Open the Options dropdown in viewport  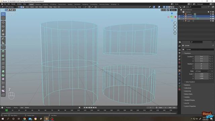(173, 10)
